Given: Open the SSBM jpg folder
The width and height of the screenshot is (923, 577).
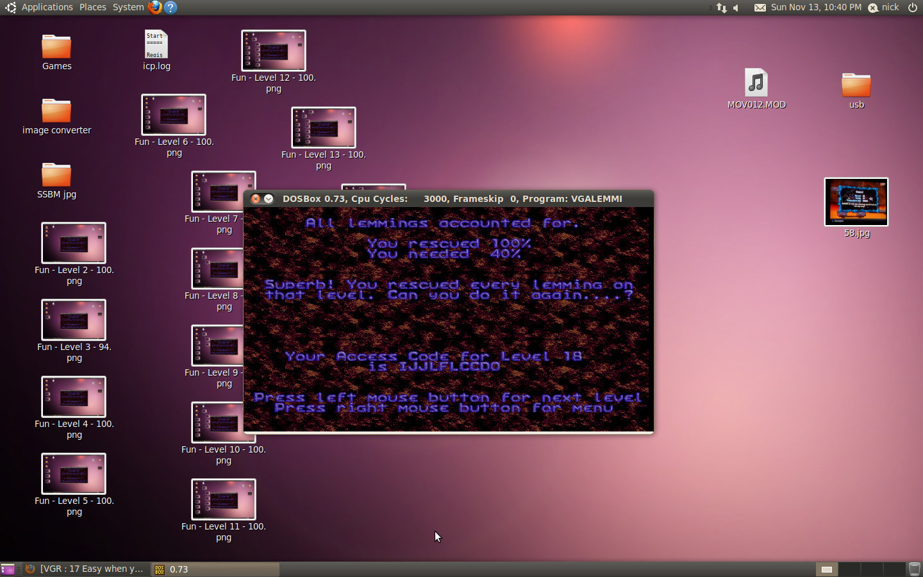Looking at the screenshot, I should tap(56, 176).
